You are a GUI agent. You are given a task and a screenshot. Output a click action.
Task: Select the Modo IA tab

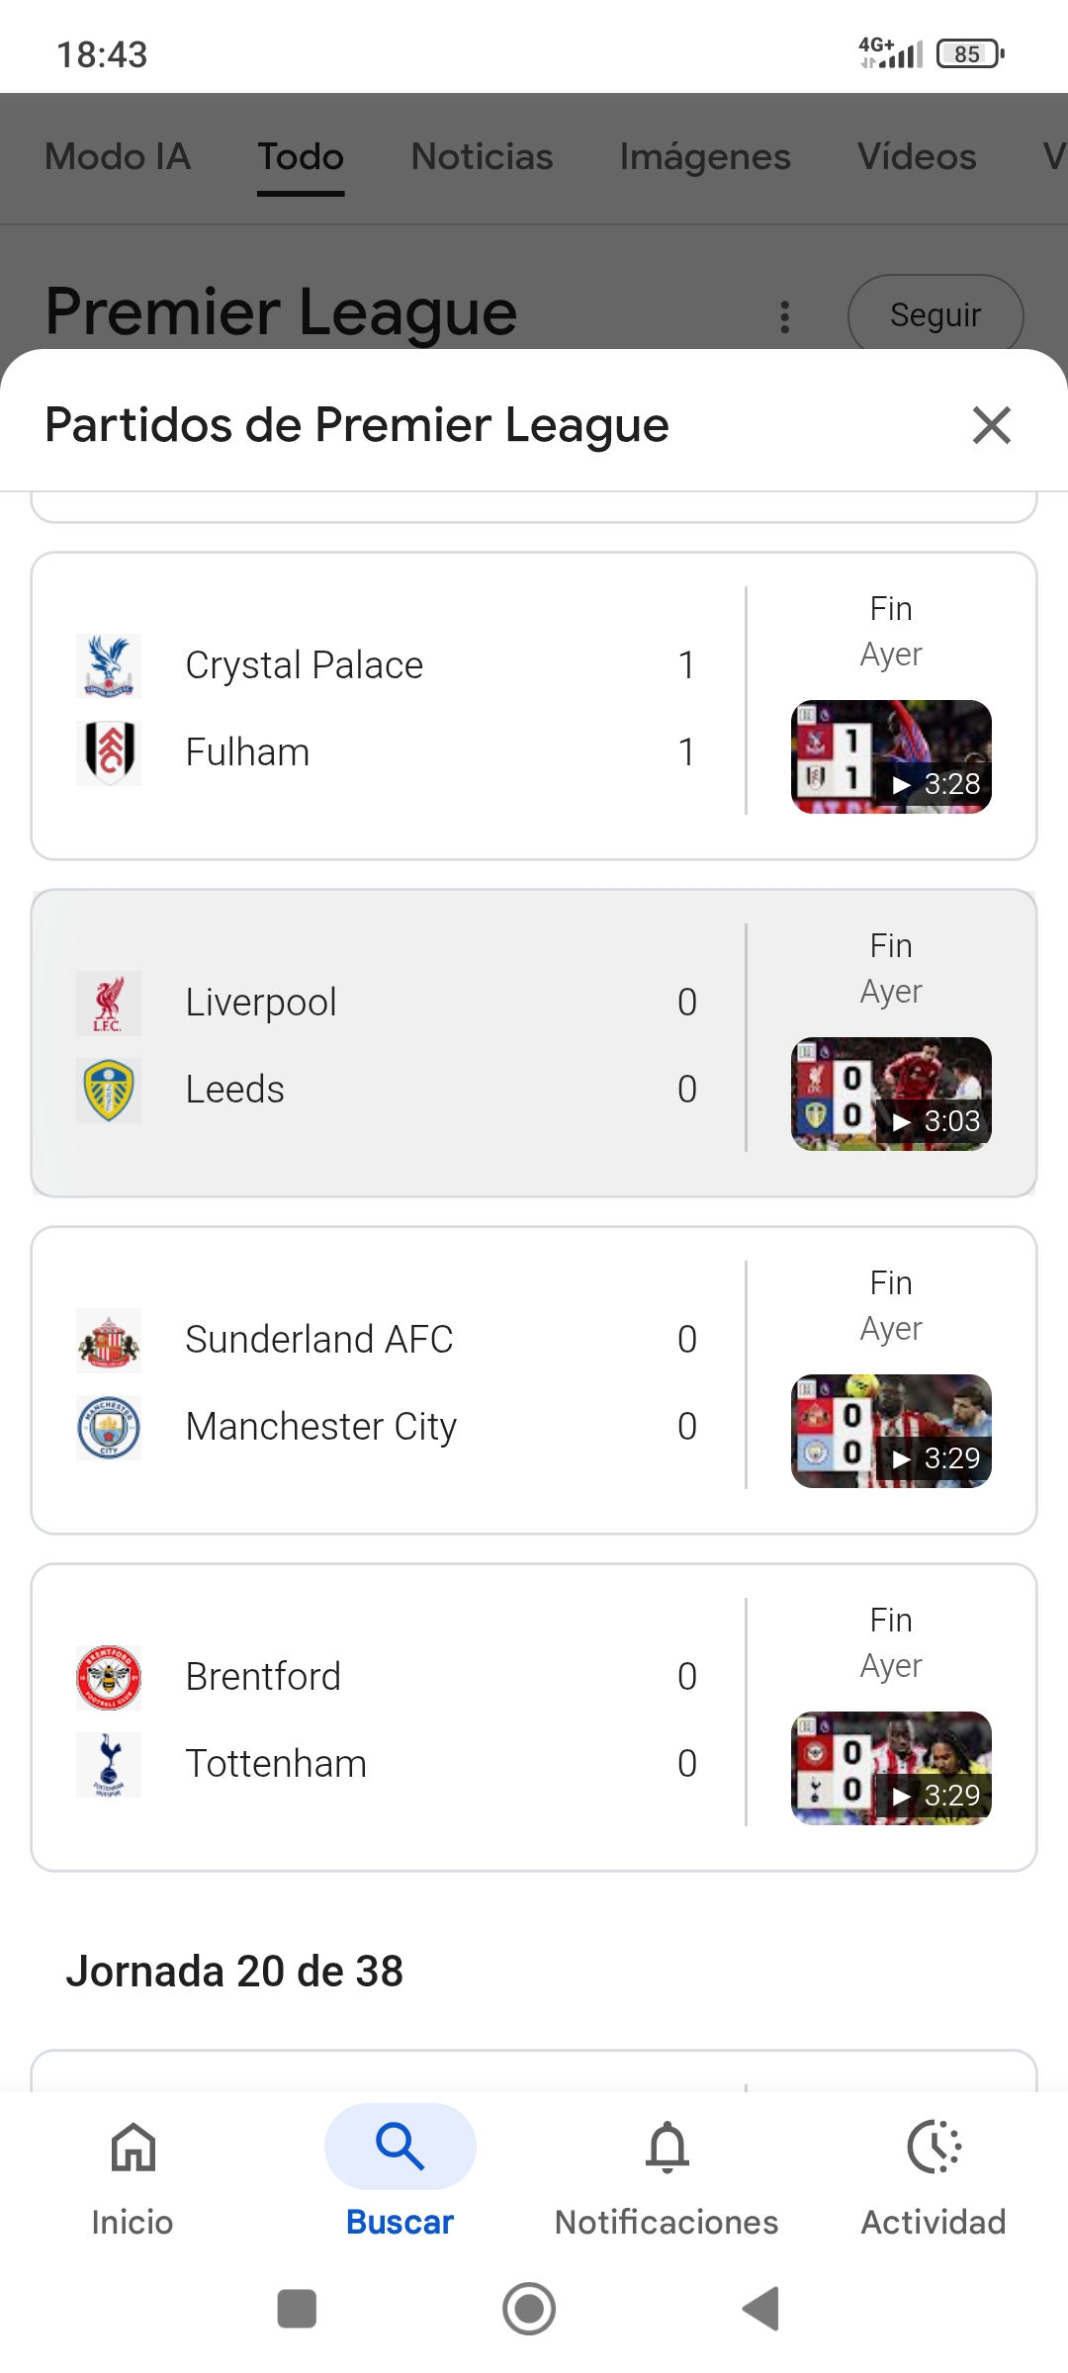118,157
